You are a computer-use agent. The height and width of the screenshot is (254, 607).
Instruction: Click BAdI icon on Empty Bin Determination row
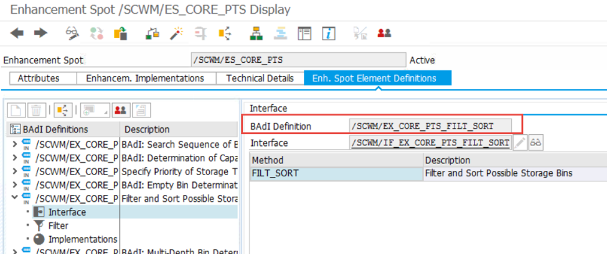click(27, 185)
